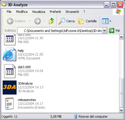The height and width of the screenshot is (120, 125).
Task: Click the 12/12/2004 19.13 date text
Action: 31,87
